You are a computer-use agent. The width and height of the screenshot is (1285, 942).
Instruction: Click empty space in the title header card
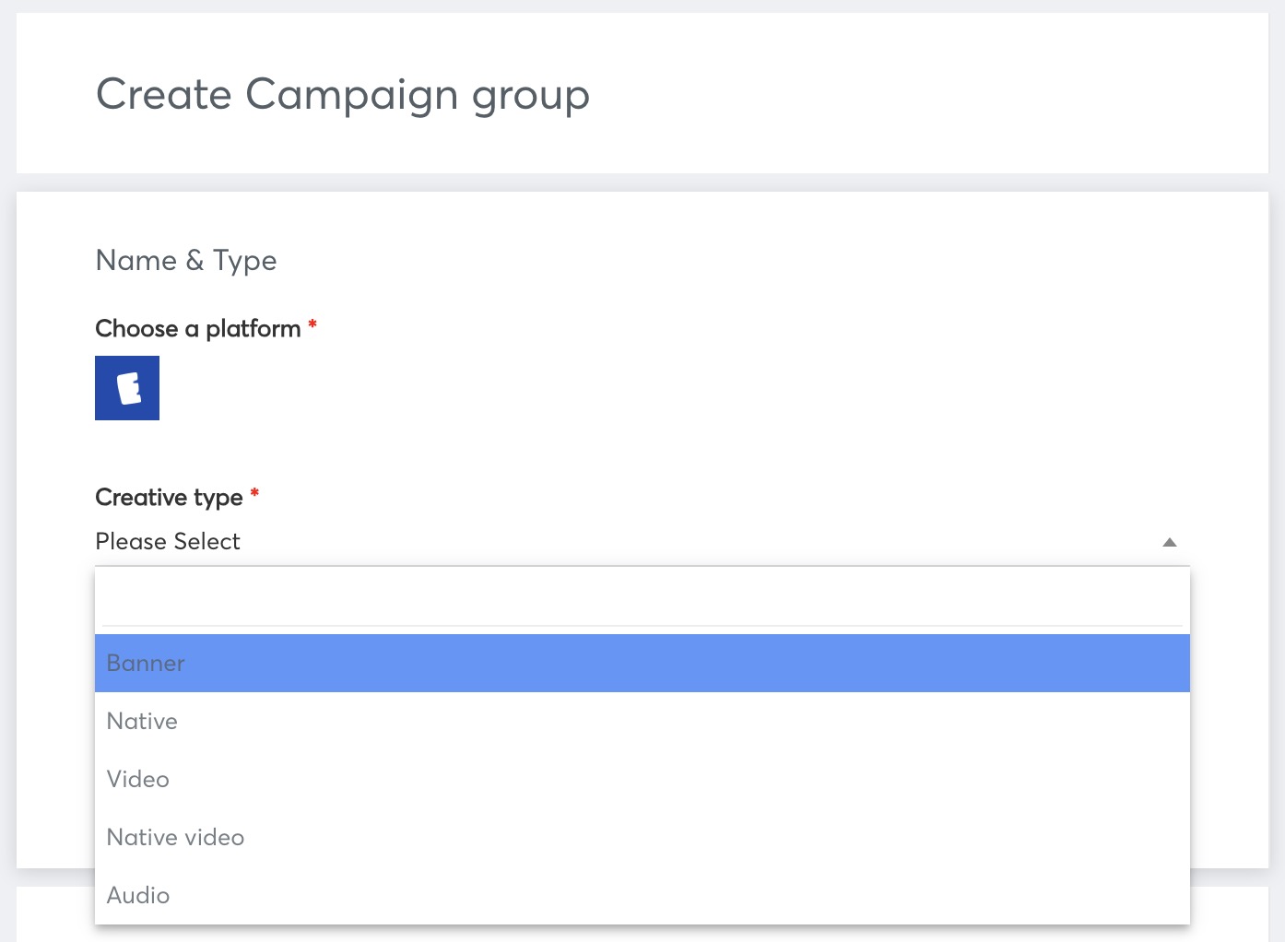point(922,94)
